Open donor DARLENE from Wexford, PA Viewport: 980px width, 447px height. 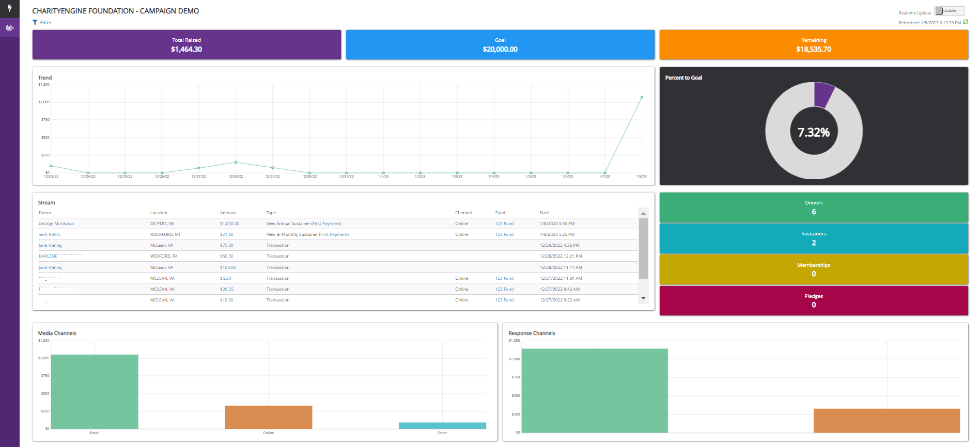48,256
